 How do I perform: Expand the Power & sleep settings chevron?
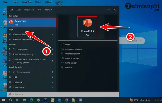[x=52, y=54]
